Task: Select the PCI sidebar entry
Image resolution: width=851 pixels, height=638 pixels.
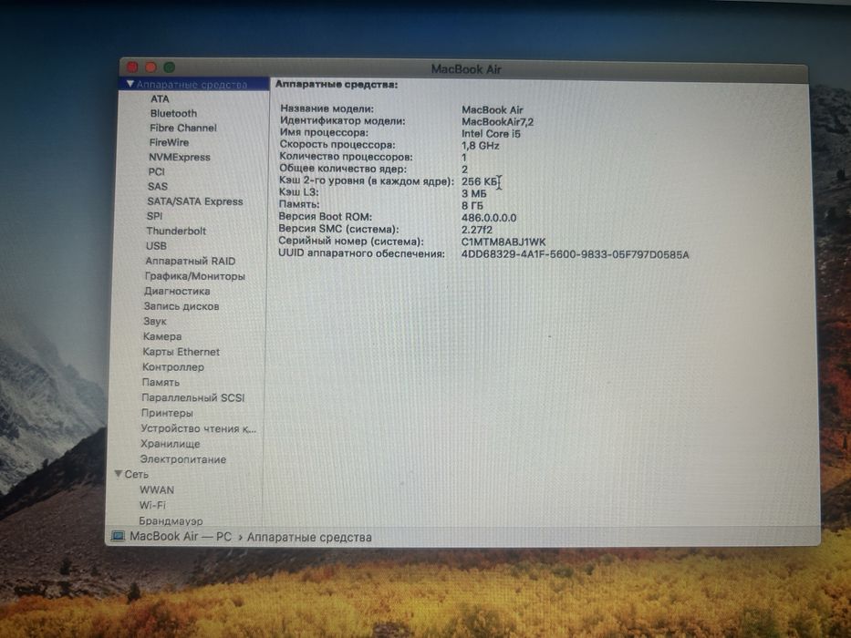Action: (156, 172)
